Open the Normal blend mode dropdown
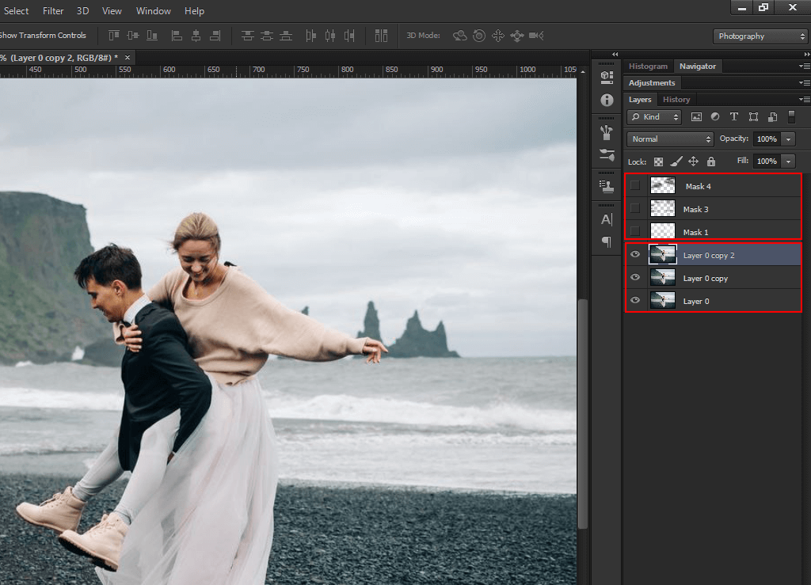811x585 pixels. pos(670,139)
